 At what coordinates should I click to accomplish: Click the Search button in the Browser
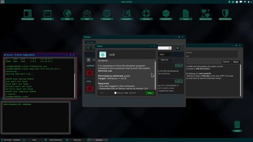[164, 60]
